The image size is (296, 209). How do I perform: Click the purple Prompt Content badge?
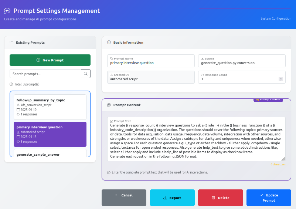pyautogui.click(x=268, y=100)
